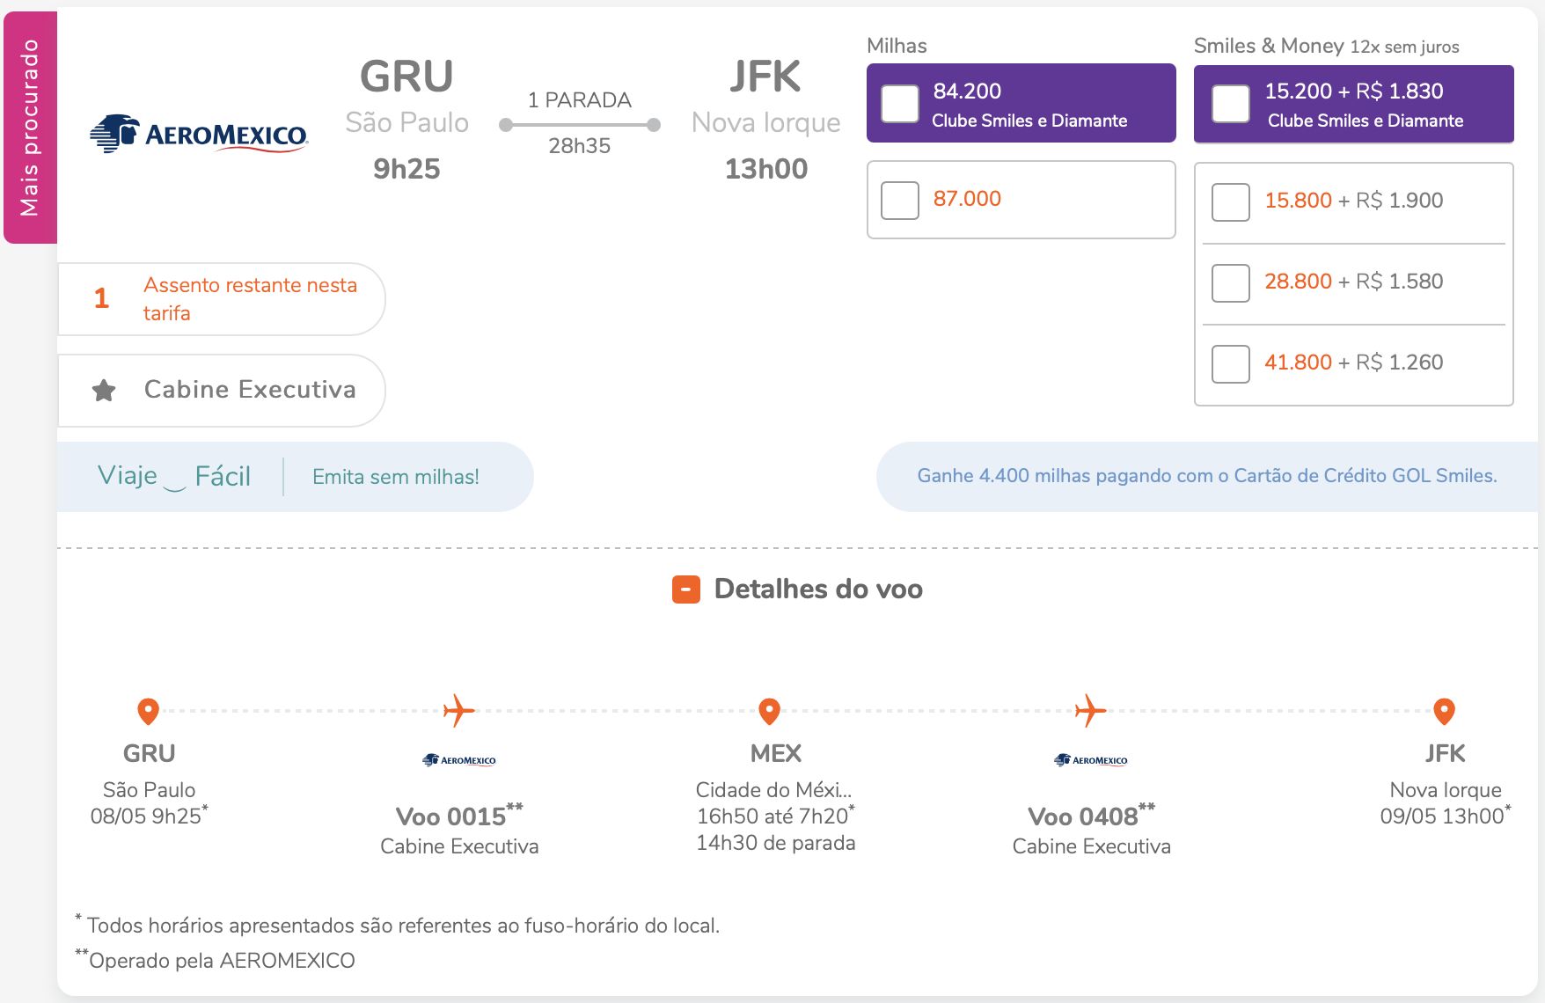1545x1003 pixels.
Task: Check the 87.000 miles fare option
Action: (x=900, y=201)
